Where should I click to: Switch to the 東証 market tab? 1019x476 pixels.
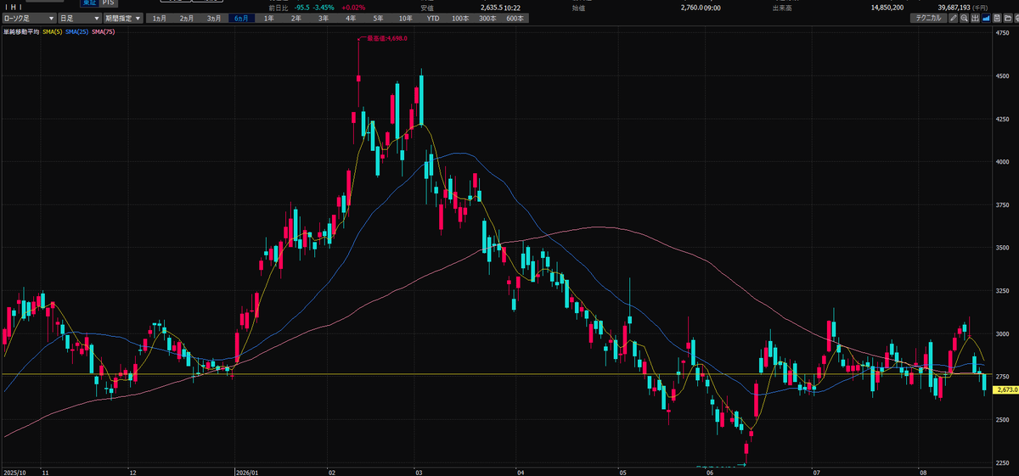[x=87, y=3]
